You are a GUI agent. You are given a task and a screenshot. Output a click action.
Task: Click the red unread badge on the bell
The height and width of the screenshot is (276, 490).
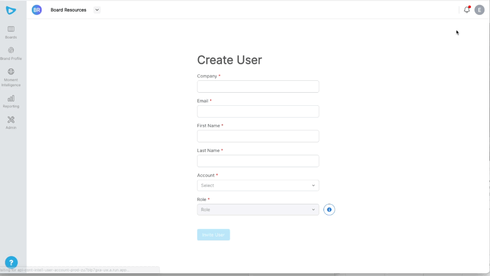470,6
